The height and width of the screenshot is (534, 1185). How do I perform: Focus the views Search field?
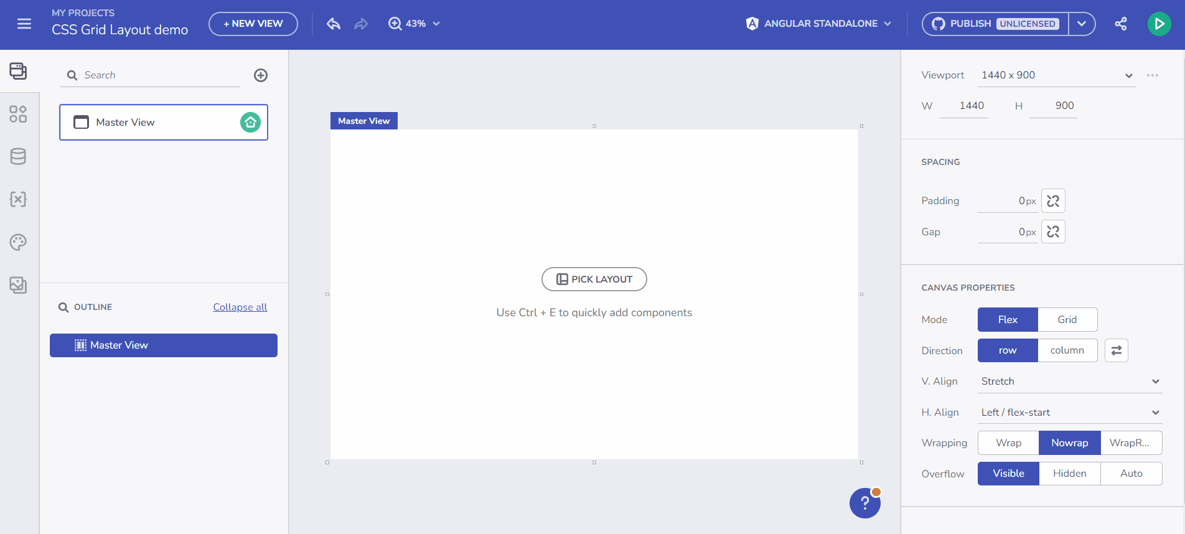pyautogui.click(x=150, y=75)
